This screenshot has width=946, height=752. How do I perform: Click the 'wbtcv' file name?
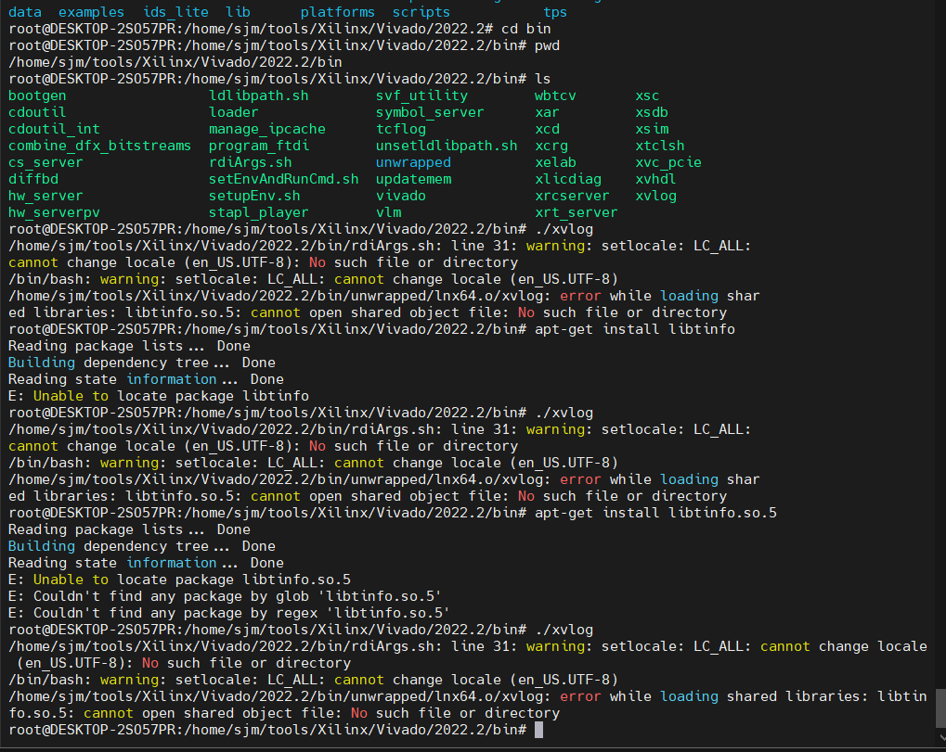[x=555, y=96]
